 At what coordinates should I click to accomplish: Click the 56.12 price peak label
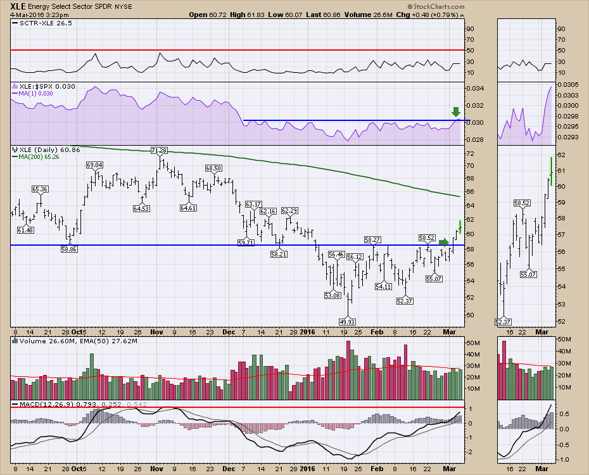(355, 256)
